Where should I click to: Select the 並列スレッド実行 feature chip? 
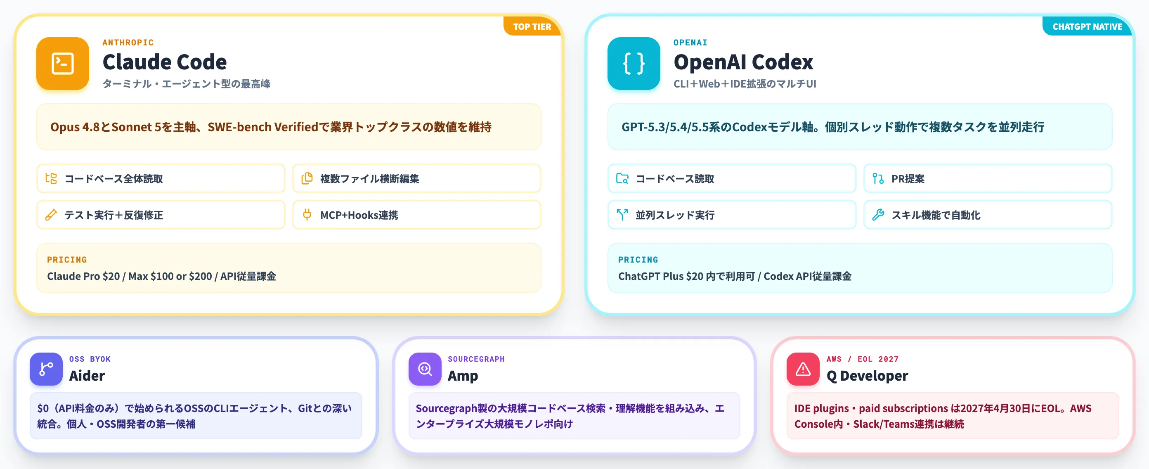(x=732, y=215)
